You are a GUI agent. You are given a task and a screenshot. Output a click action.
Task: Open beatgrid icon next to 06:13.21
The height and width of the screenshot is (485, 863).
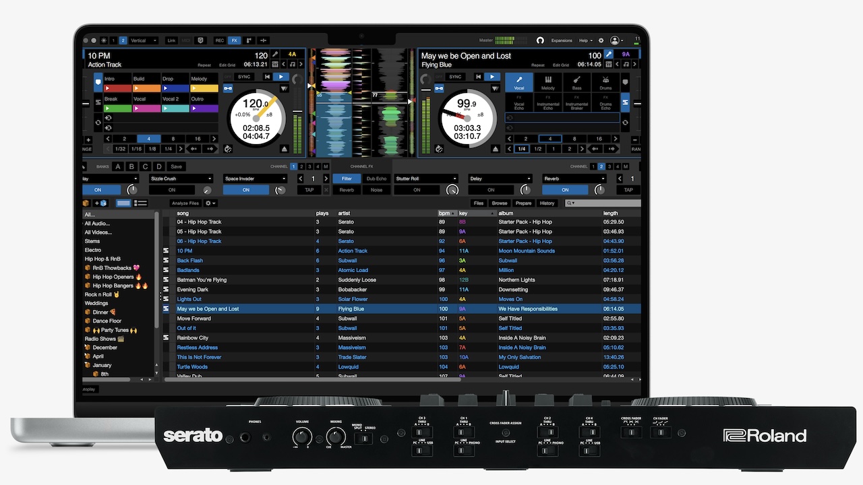pyautogui.click(x=274, y=65)
